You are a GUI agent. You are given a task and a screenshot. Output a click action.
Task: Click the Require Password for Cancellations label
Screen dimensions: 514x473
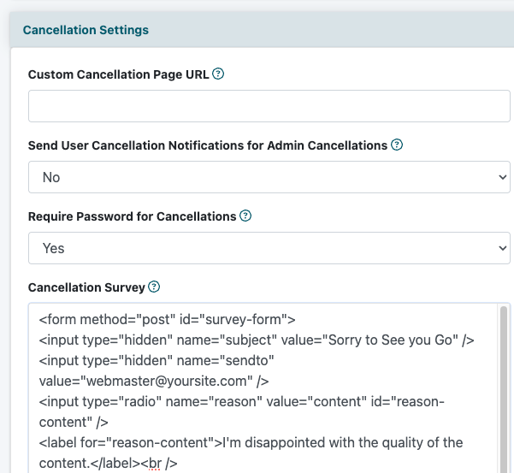(x=132, y=216)
